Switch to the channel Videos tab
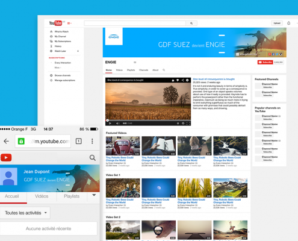Viewport: 298px width, 241px height. (x=119, y=70)
